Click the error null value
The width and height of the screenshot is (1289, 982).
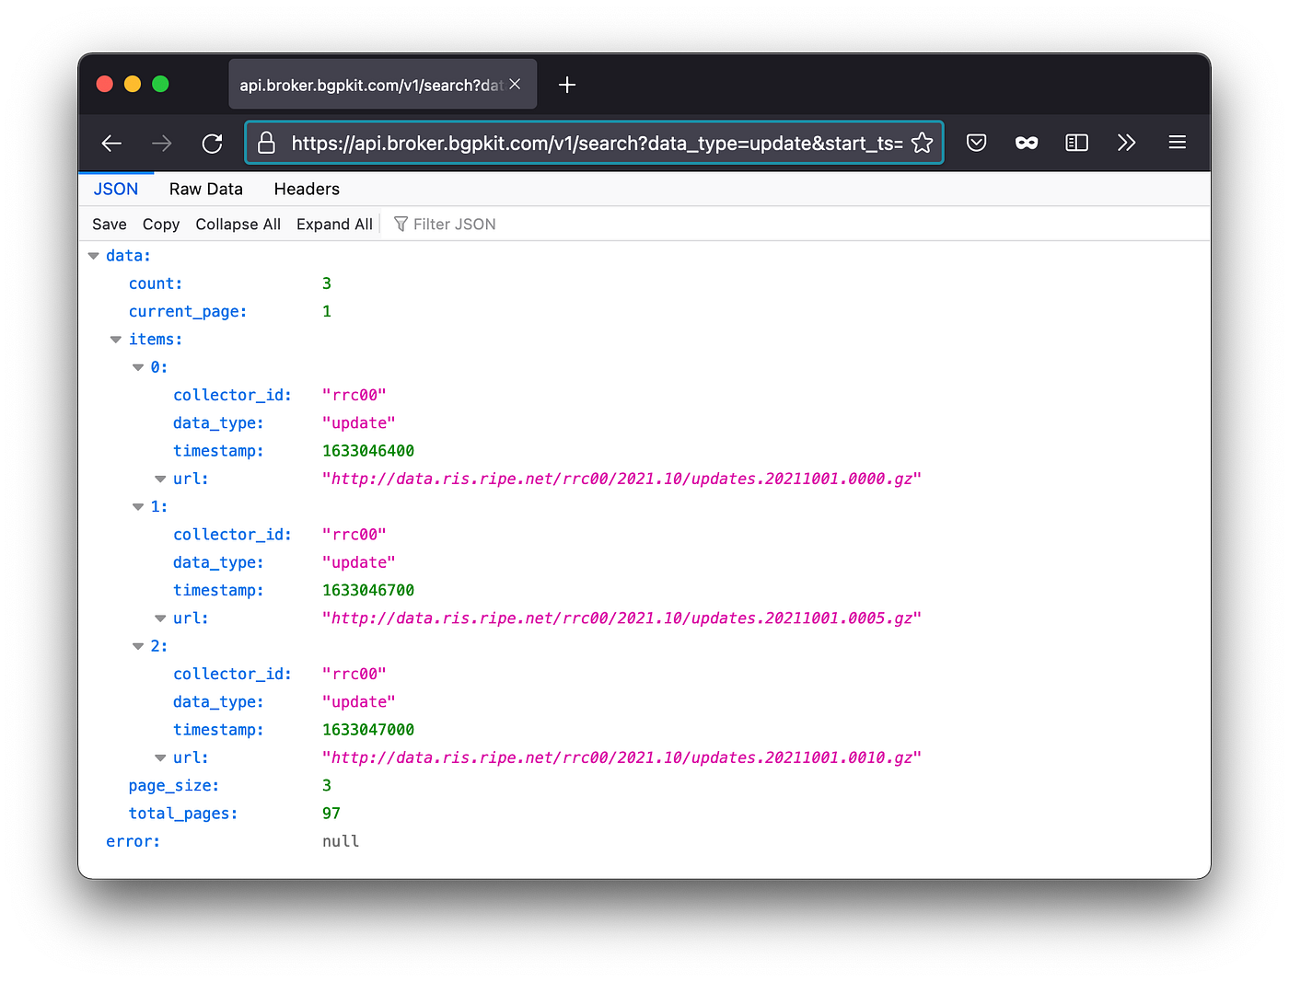[x=341, y=841]
